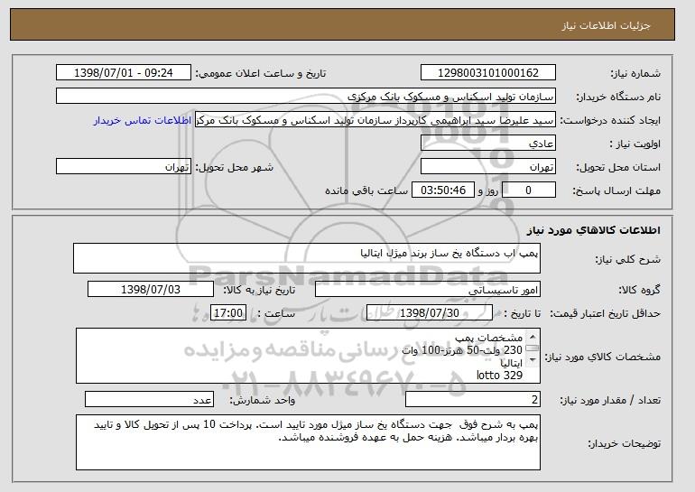Click the 'اطلاعات کالاهای مورد نیاز' section heading
The height and width of the screenshot is (492, 695).
[594, 230]
